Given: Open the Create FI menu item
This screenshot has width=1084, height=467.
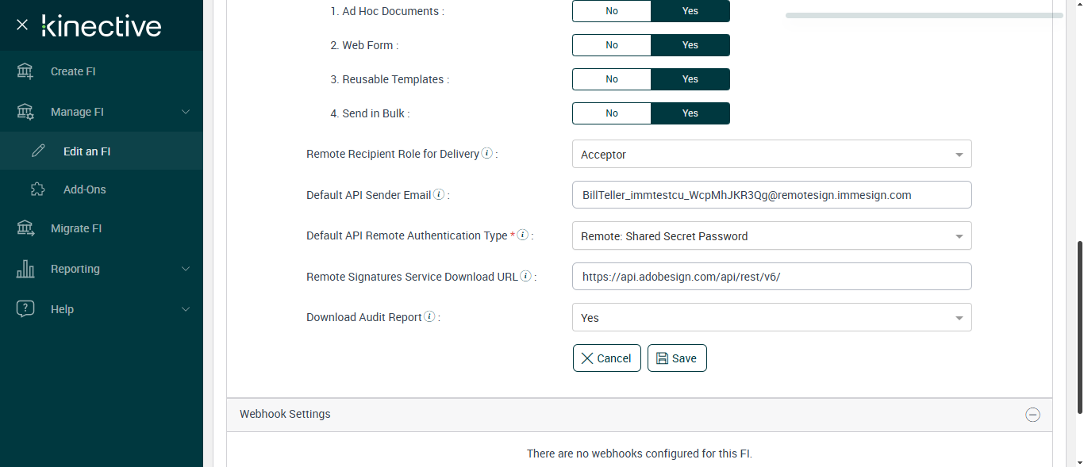Looking at the screenshot, I should [102, 71].
